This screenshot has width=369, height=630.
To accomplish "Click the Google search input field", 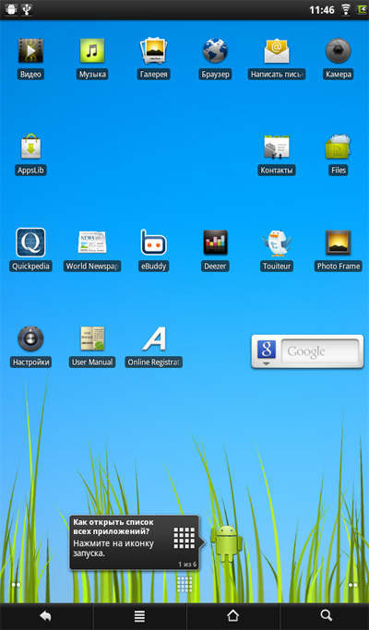I will tap(319, 351).
